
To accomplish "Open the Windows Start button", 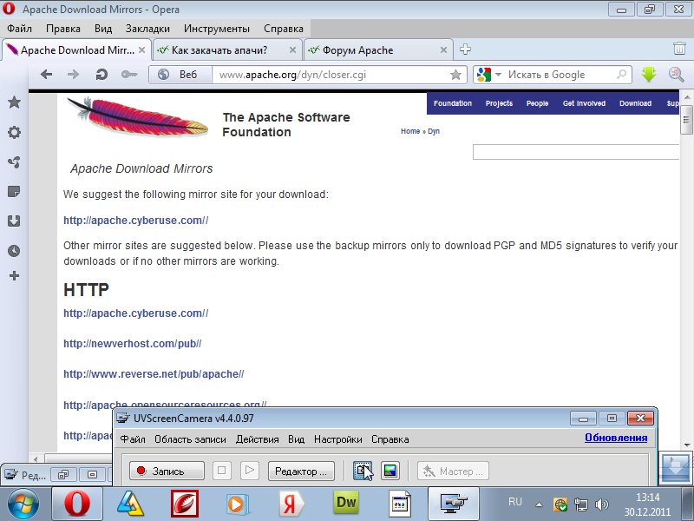I will pos(23,504).
